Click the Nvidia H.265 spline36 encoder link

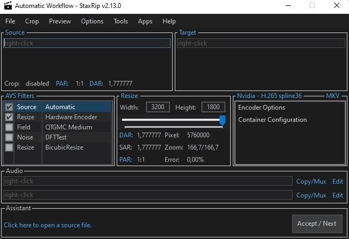[269, 96]
